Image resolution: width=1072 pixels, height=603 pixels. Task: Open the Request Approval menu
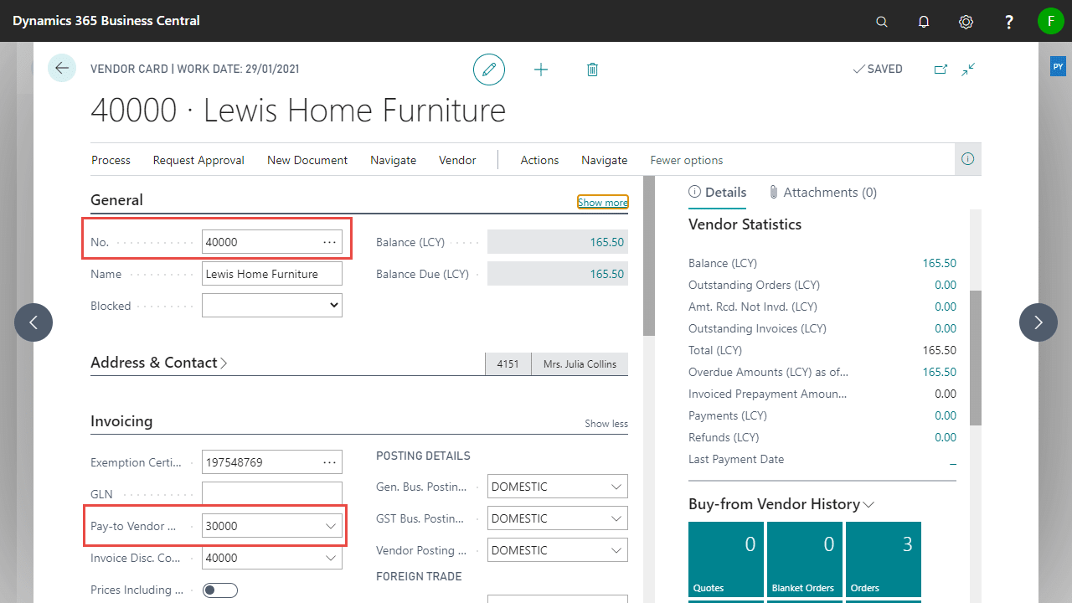(x=198, y=160)
